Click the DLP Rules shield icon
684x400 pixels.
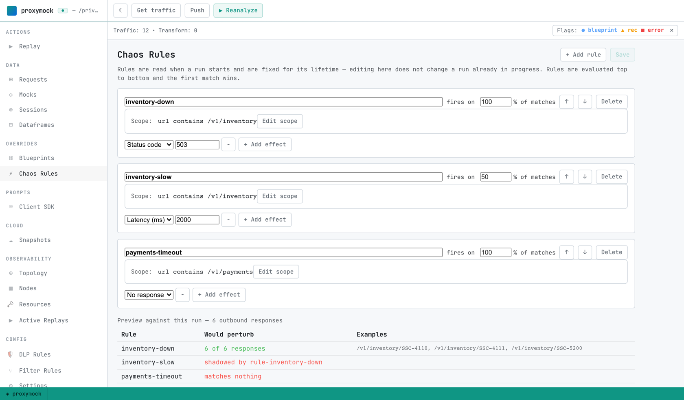click(11, 354)
